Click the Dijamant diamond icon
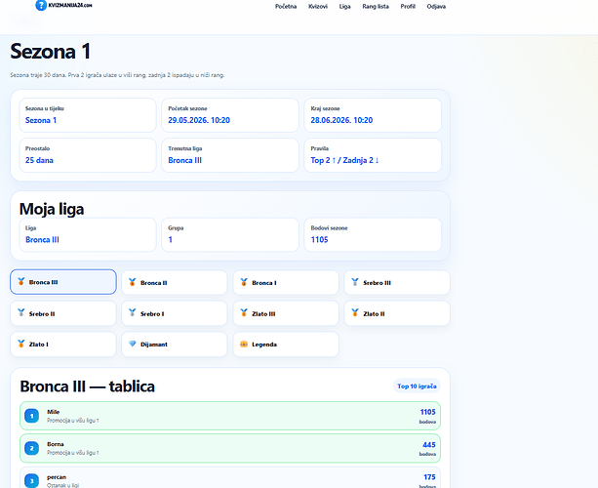Viewport: 598px width, 488px height. (133, 344)
